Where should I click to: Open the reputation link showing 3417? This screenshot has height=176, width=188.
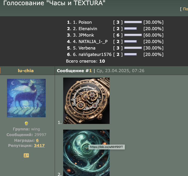point(39,146)
